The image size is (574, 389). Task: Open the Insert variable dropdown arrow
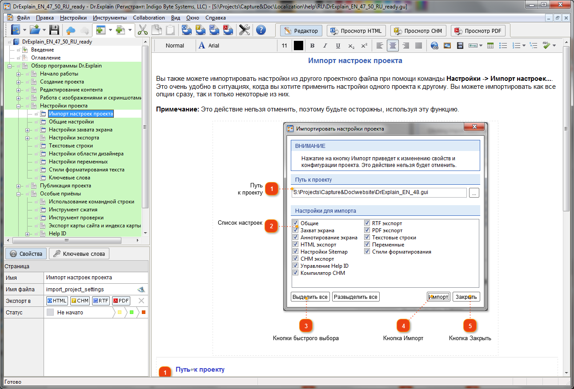pyautogui.click(x=481, y=45)
